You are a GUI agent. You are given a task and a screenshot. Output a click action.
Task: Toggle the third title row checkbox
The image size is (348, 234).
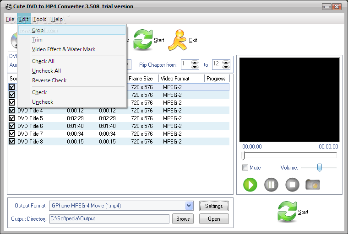(x=12, y=102)
